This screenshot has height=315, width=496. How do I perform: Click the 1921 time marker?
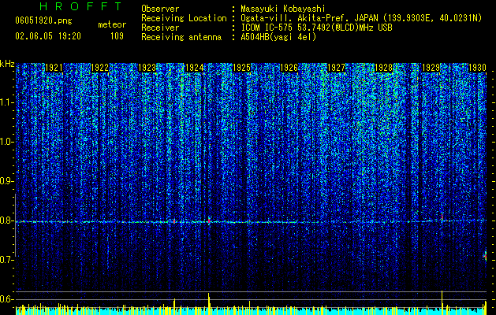pyautogui.click(x=54, y=68)
